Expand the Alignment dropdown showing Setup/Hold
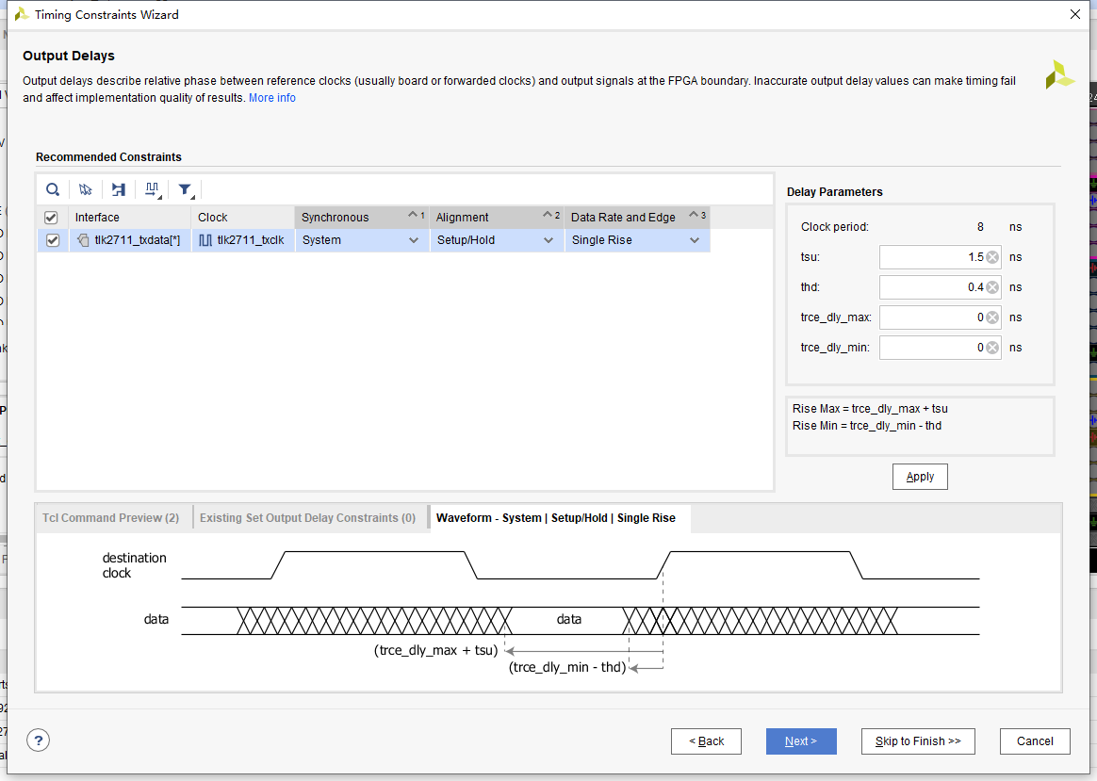The image size is (1097, 781). point(548,240)
